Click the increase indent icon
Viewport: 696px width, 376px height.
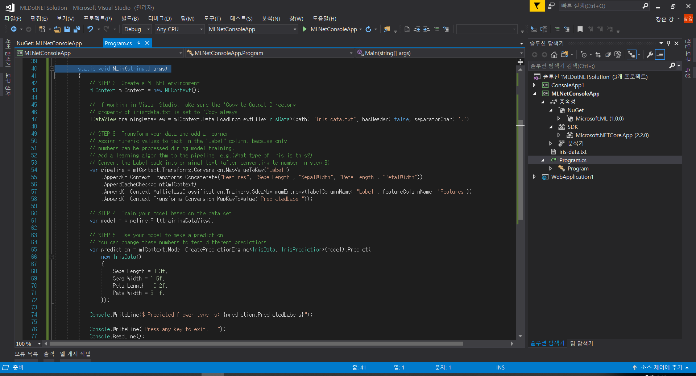[427, 29]
